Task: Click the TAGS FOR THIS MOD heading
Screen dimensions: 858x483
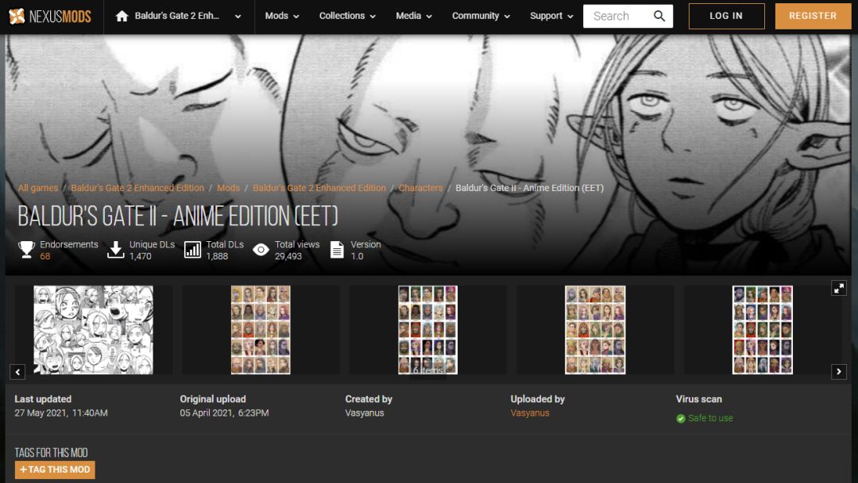Action: pos(51,452)
